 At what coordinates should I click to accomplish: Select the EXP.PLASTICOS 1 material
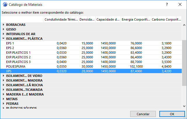tap(91, 53)
